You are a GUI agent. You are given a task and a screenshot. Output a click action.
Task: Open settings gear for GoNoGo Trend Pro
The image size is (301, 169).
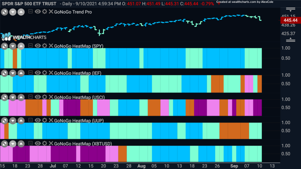45,11
